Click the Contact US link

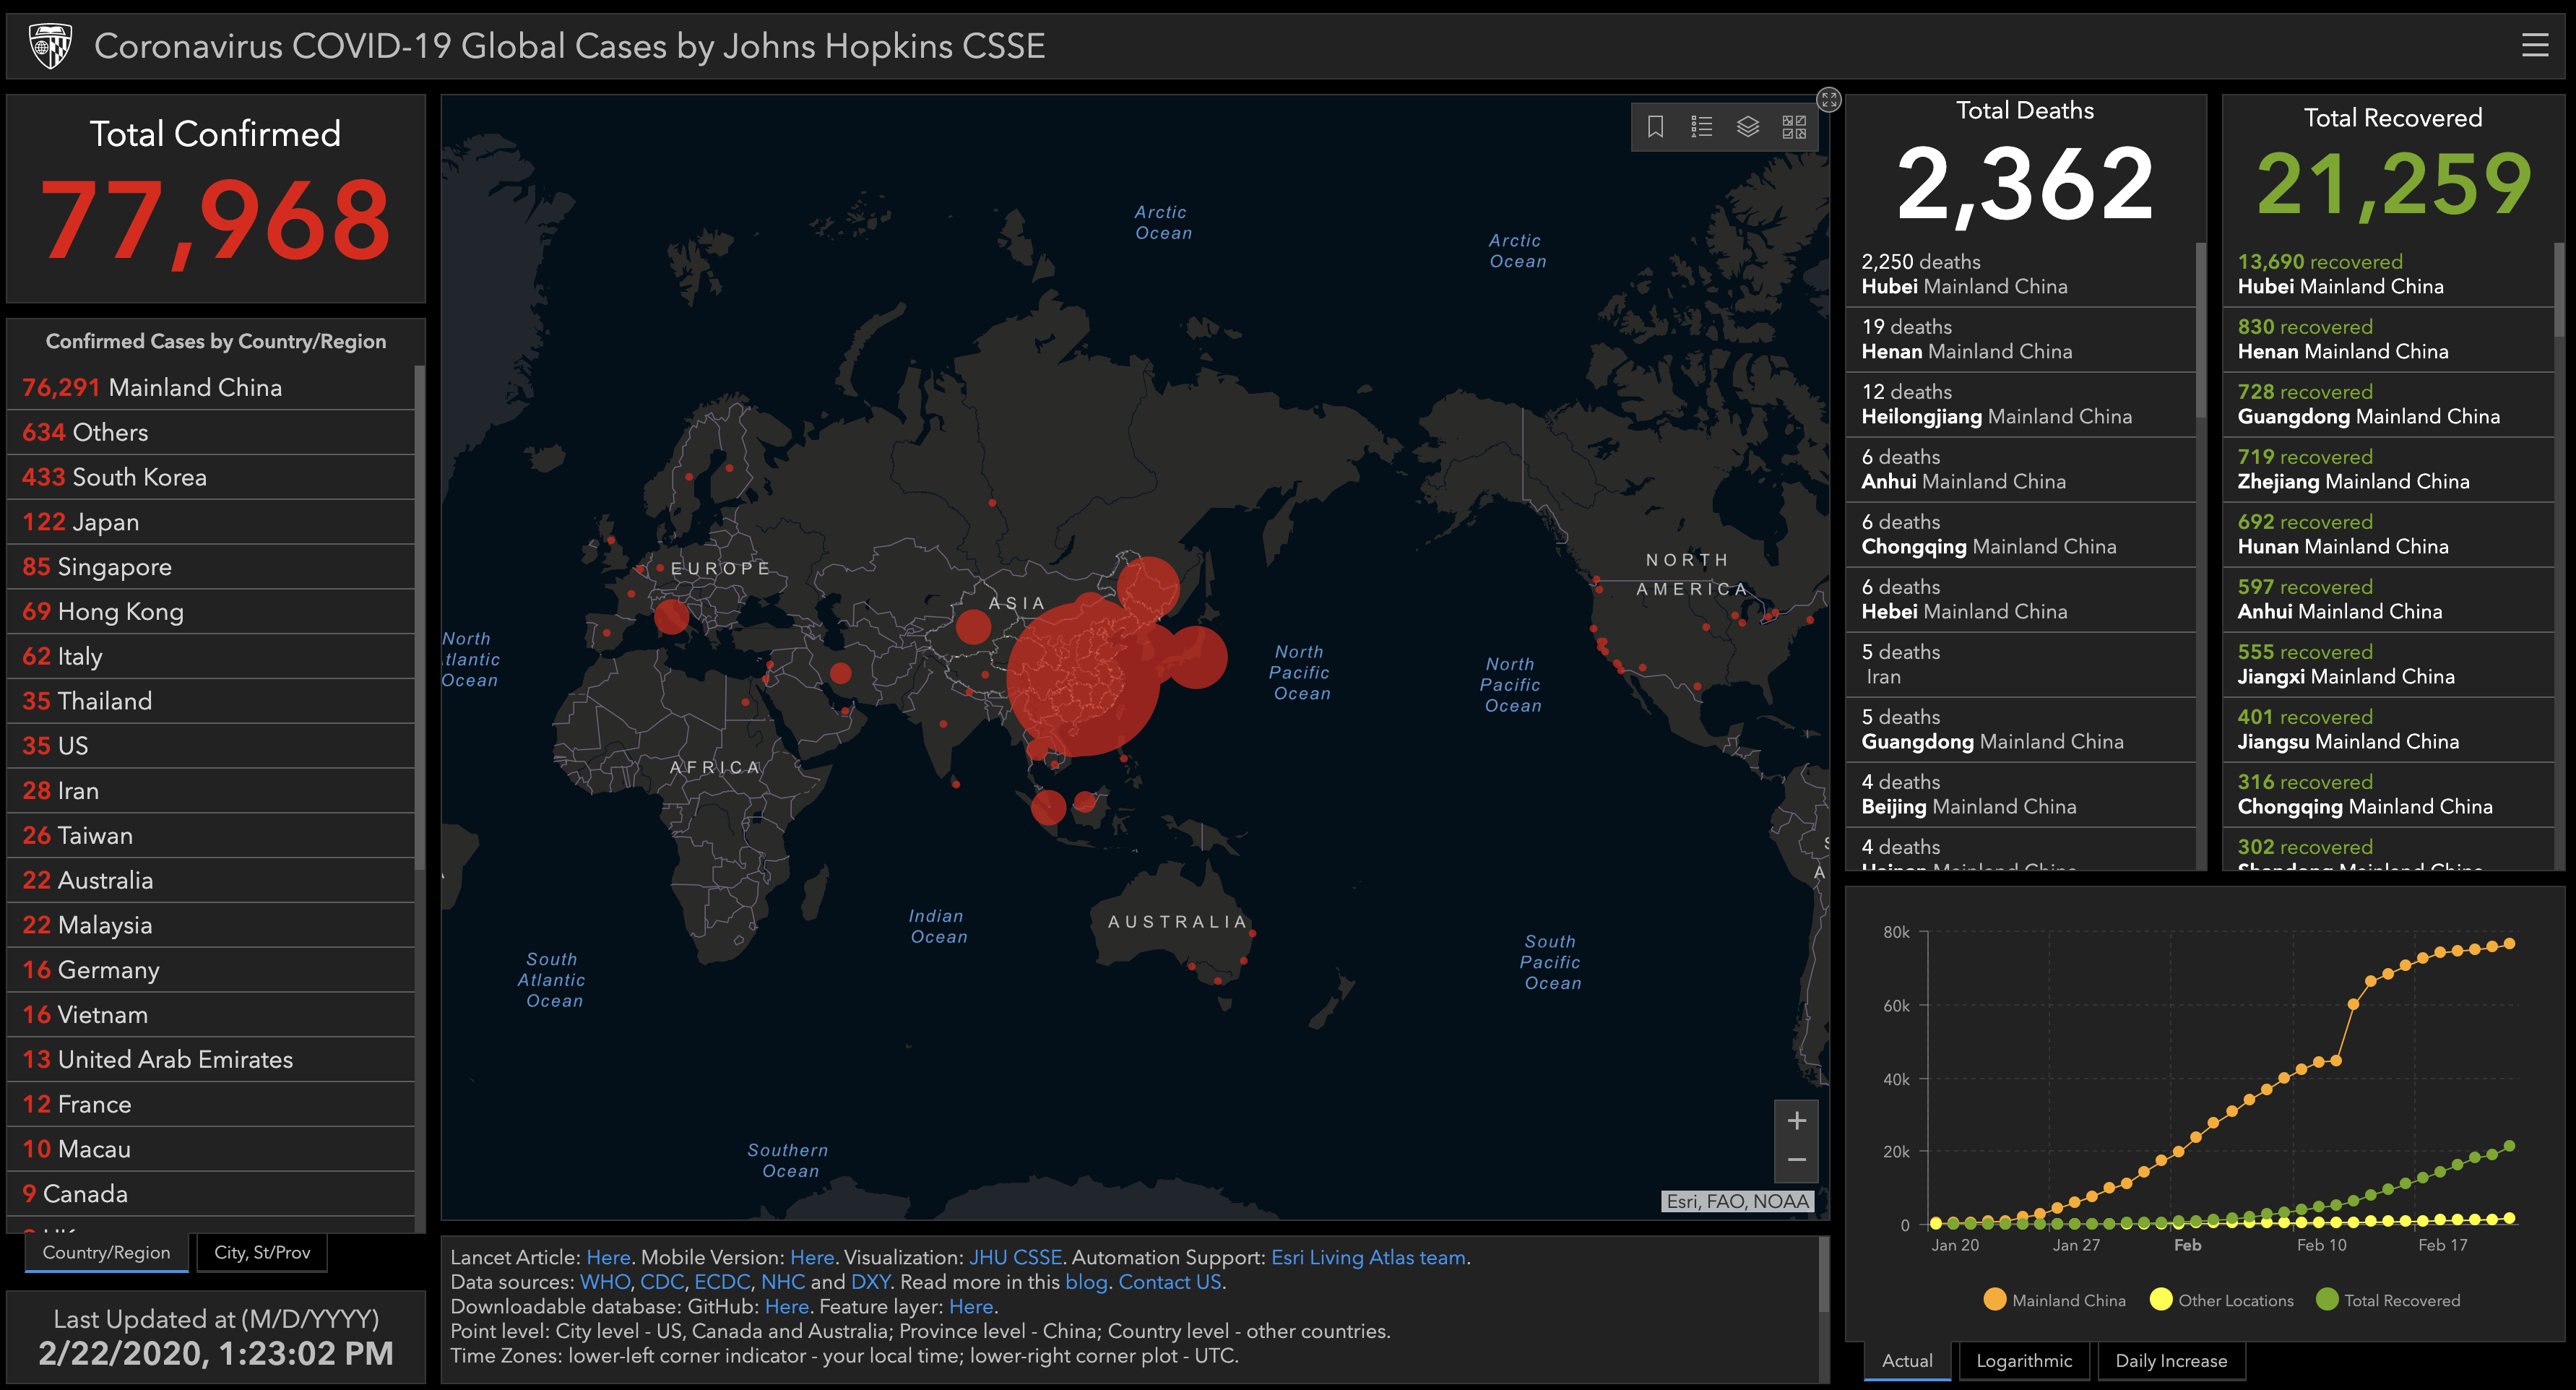click(1170, 1282)
